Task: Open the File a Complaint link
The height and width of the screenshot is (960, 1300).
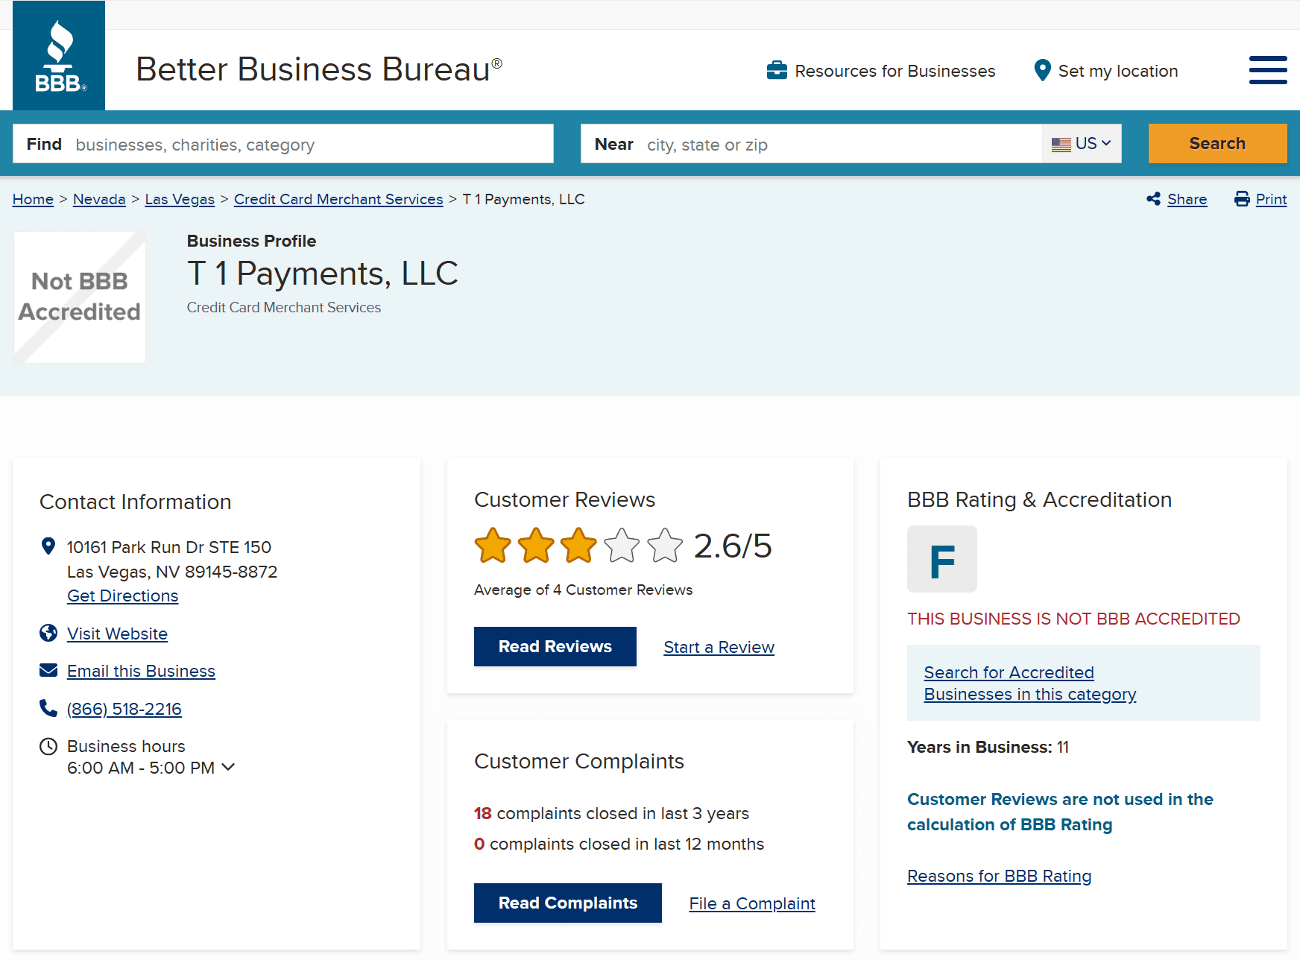Action: point(751,903)
